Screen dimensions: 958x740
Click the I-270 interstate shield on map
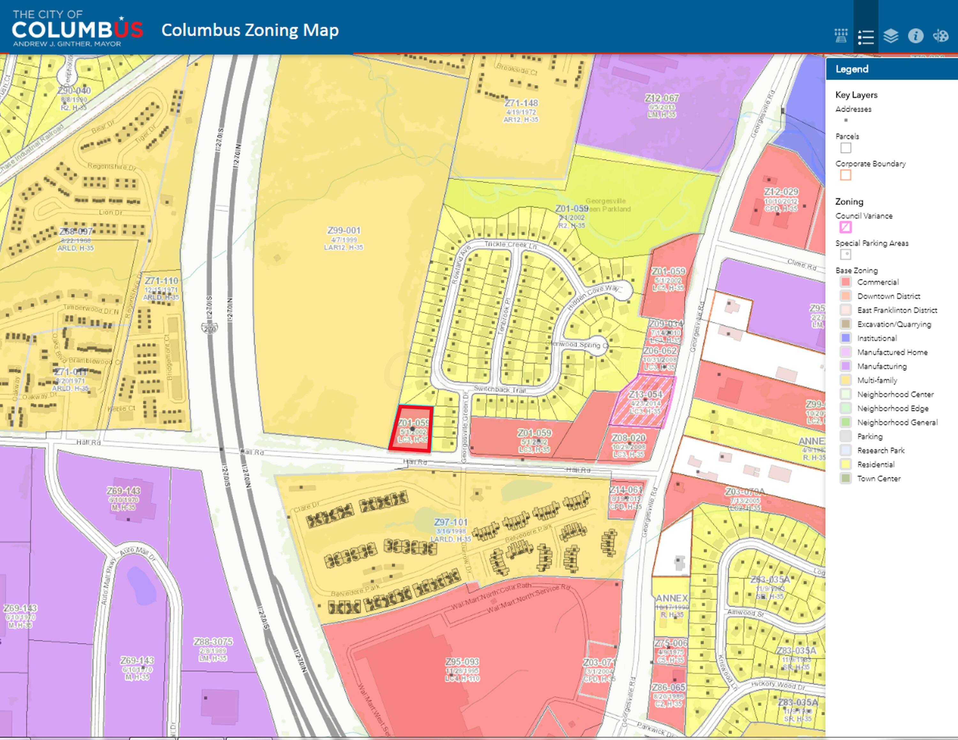(210, 328)
